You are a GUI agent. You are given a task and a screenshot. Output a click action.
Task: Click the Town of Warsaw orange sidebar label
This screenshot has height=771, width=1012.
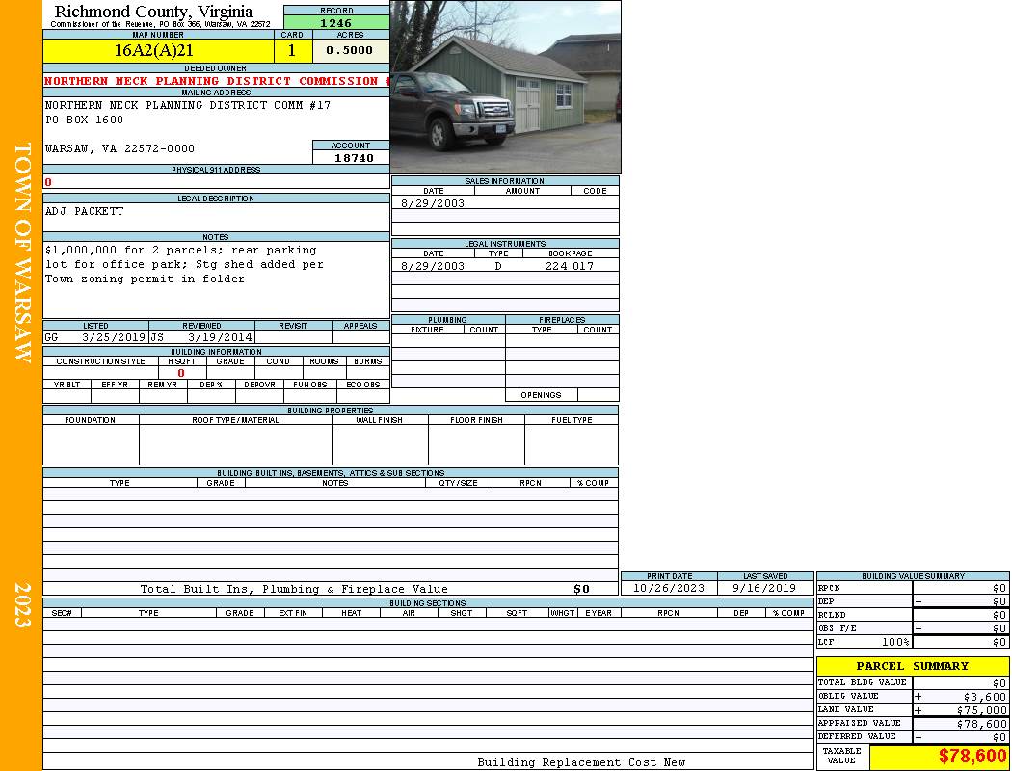(23, 253)
